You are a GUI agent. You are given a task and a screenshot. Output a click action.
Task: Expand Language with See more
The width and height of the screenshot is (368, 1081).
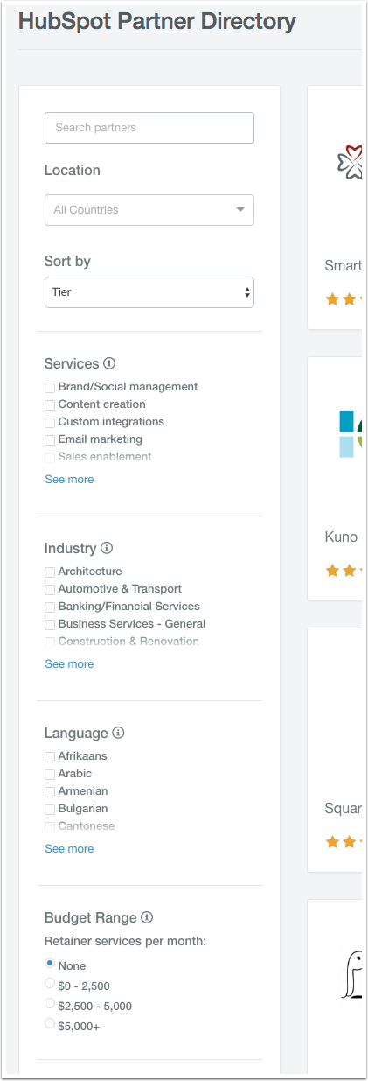(69, 849)
